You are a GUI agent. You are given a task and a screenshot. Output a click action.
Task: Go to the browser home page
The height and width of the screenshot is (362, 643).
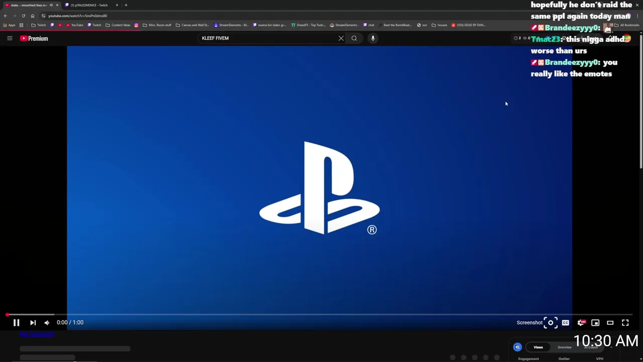click(x=33, y=16)
